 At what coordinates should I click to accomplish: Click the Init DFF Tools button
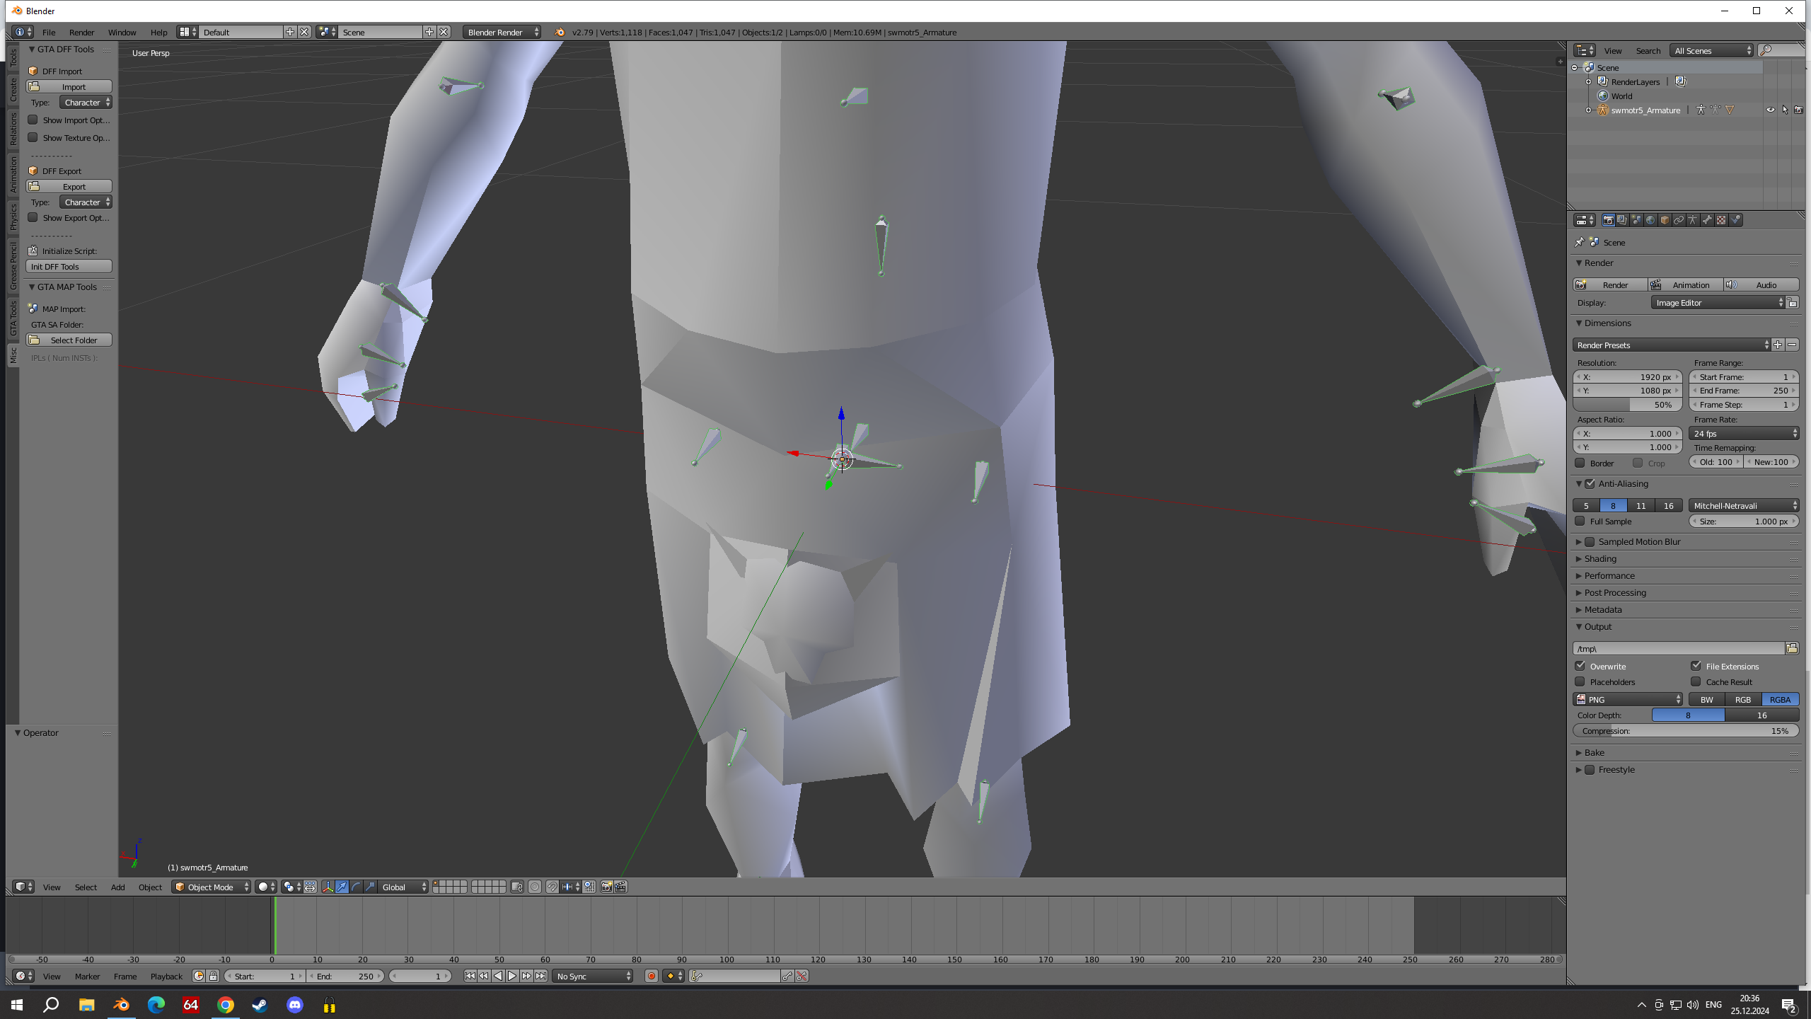69,266
